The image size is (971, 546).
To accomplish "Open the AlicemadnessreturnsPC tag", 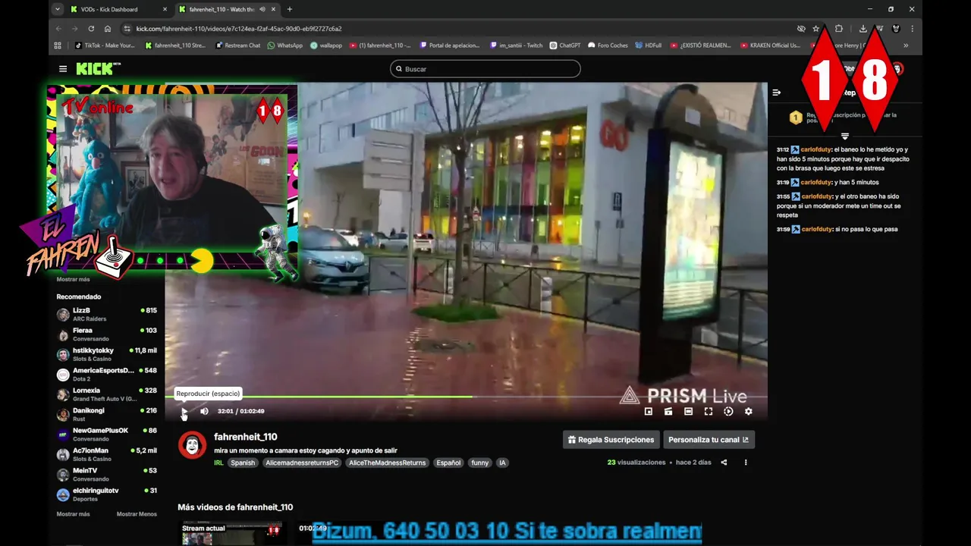I will pyautogui.click(x=302, y=463).
